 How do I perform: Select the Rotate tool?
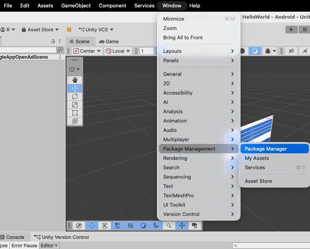tap(75, 96)
